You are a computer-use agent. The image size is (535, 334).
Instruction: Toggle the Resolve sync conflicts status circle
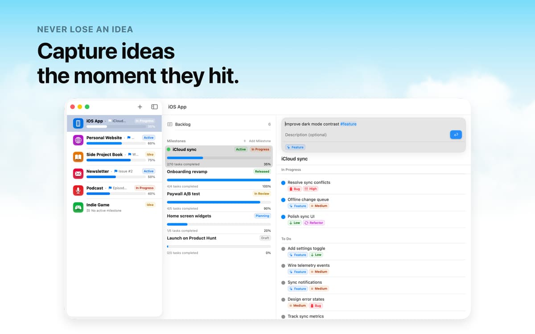tap(284, 183)
